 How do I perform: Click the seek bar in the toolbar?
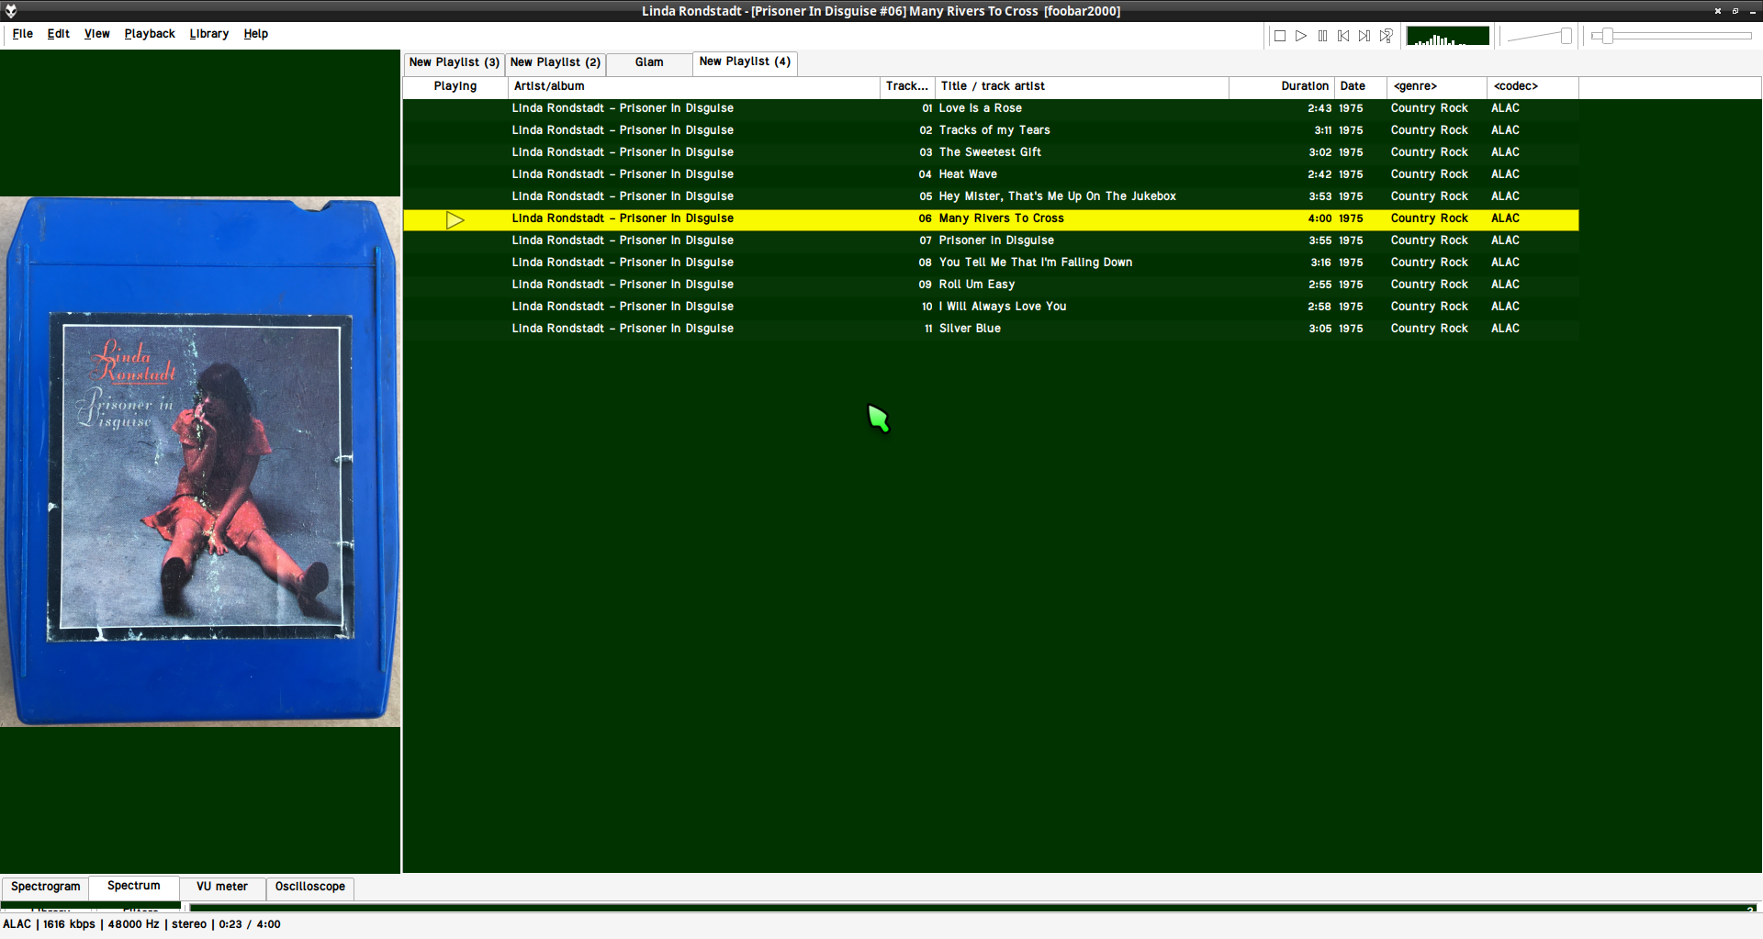(x=1671, y=36)
